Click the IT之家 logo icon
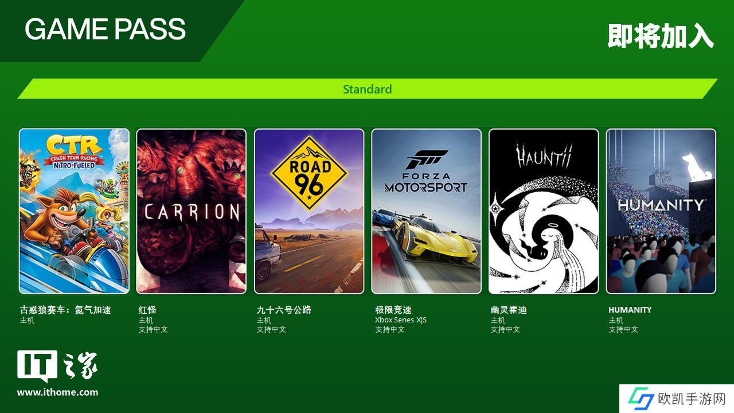 click(57, 366)
